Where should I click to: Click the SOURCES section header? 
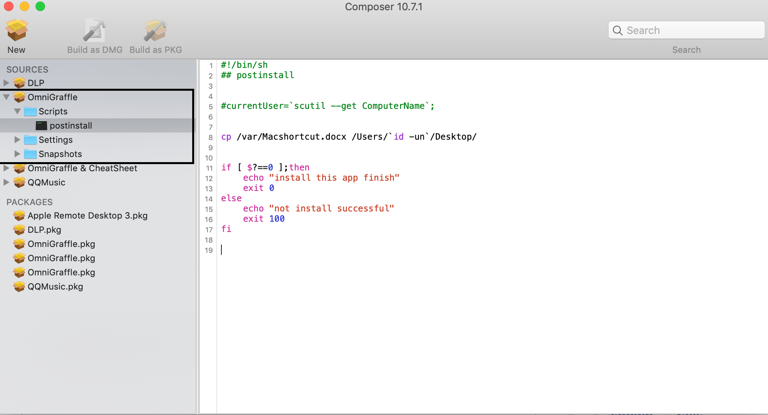point(27,69)
